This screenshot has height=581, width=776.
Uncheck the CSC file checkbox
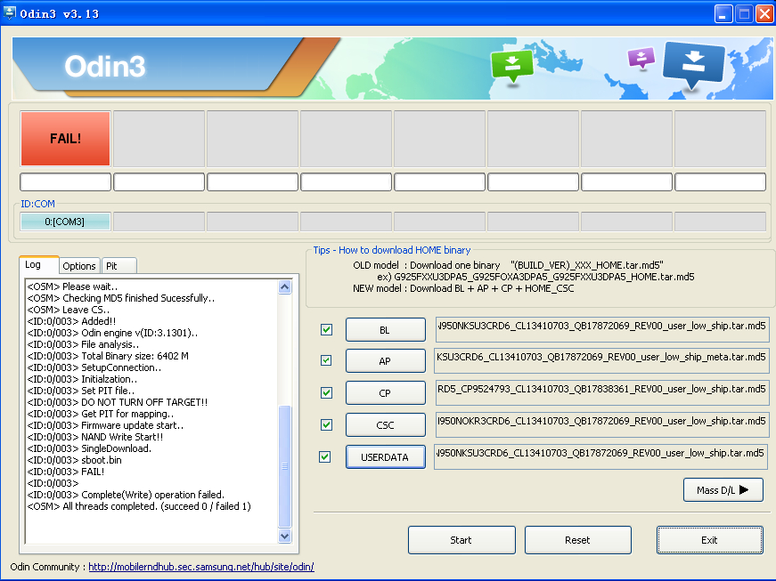[326, 424]
